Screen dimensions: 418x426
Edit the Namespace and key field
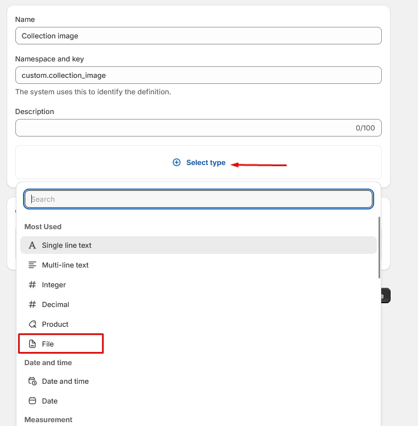199,75
